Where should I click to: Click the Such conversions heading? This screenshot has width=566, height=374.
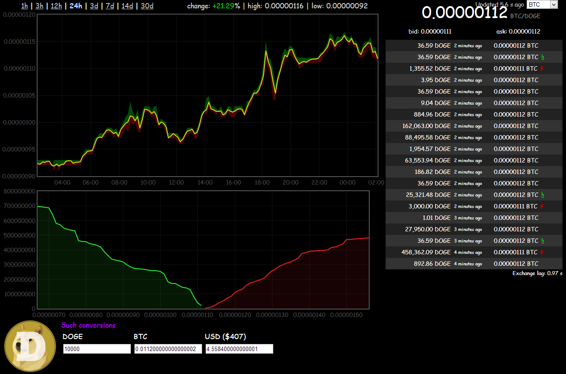[88, 325]
